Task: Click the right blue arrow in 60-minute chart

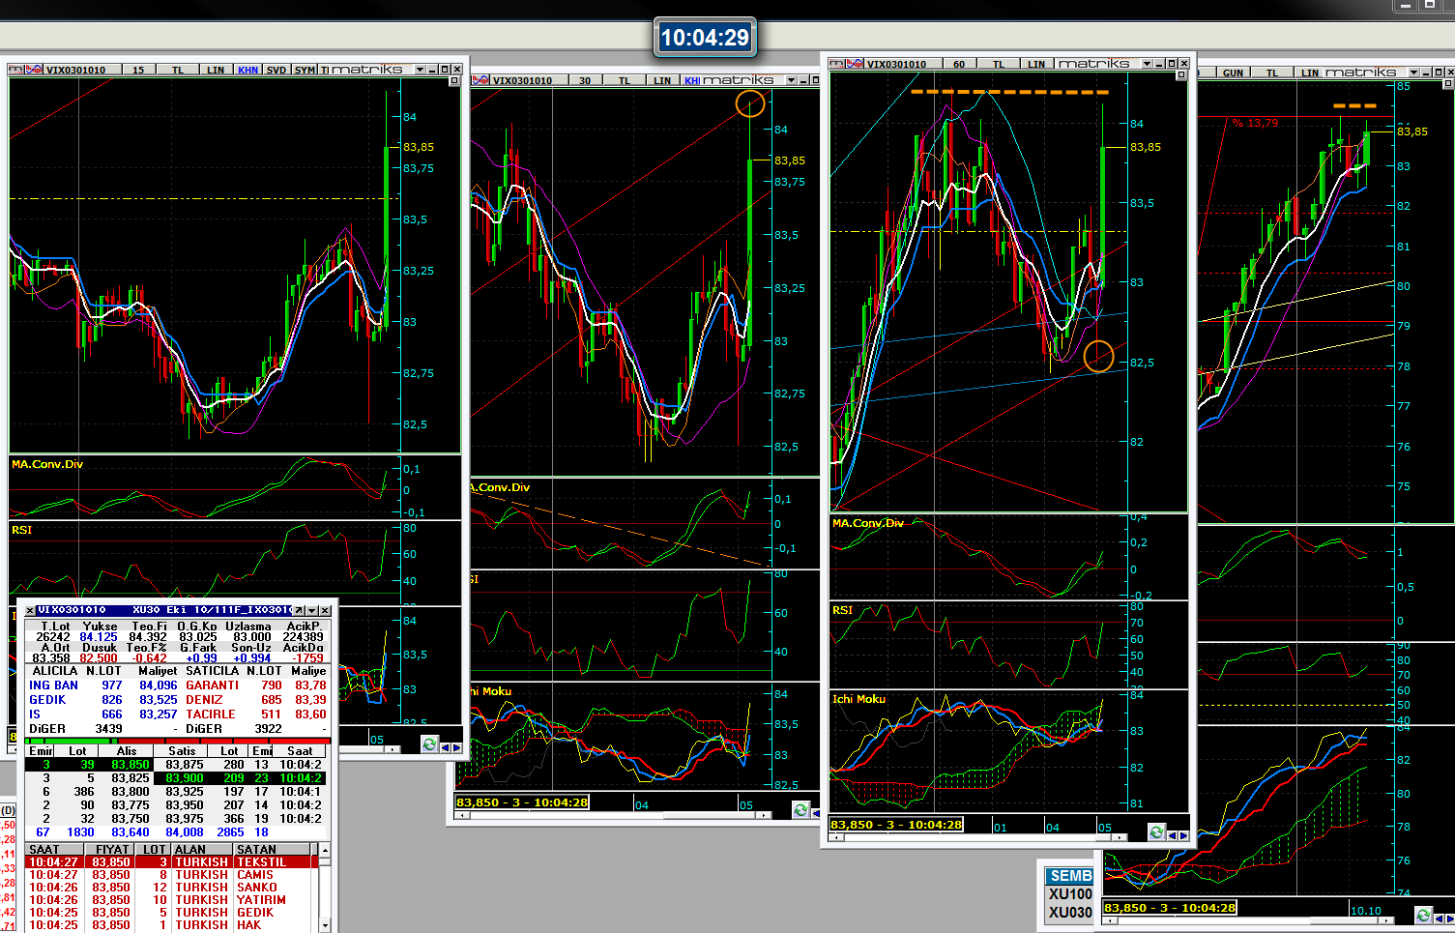Action: pyautogui.click(x=1182, y=834)
